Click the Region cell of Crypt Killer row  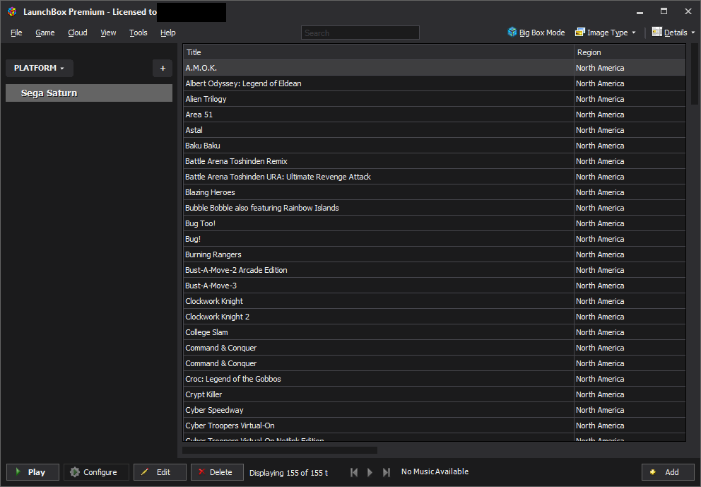(x=630, y=394)
